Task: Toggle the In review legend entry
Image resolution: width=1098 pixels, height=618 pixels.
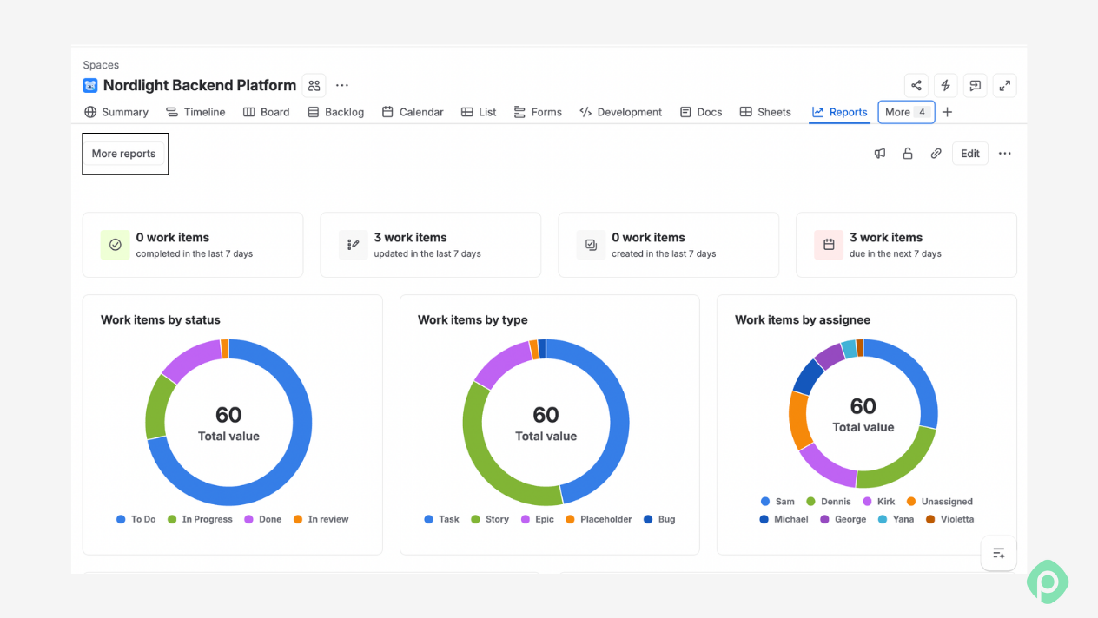Action: 321,519
